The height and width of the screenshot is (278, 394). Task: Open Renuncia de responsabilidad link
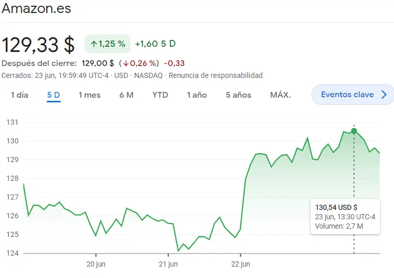click(x=215, y=75)
